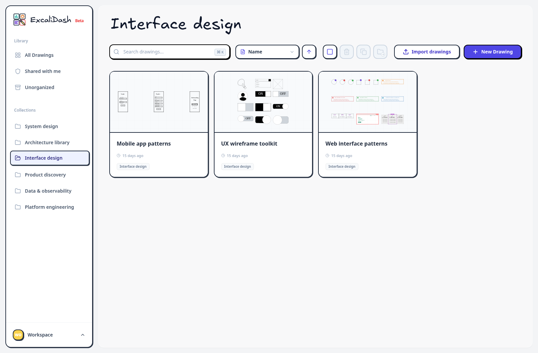Click the System design folder icon
This screenshot has height=353, width=538.
(18, 126)
